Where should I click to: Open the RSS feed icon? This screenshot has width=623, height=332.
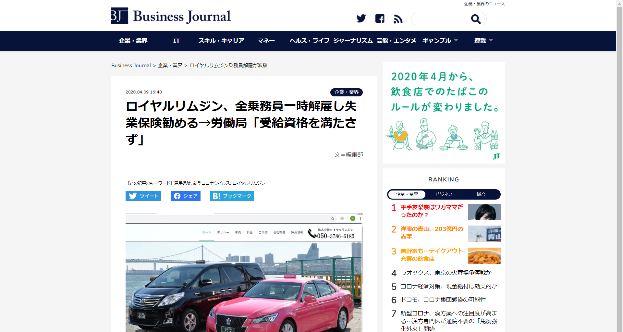(398, 19)
